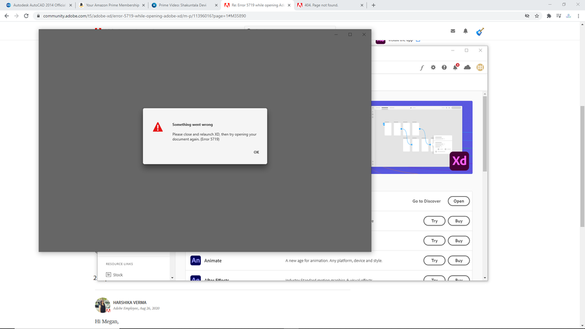Viewport: 585px width, 329px height.
Task: Click the crossed-eye icon in address bar
Action: pyautogui.click(x=527, y=16)
